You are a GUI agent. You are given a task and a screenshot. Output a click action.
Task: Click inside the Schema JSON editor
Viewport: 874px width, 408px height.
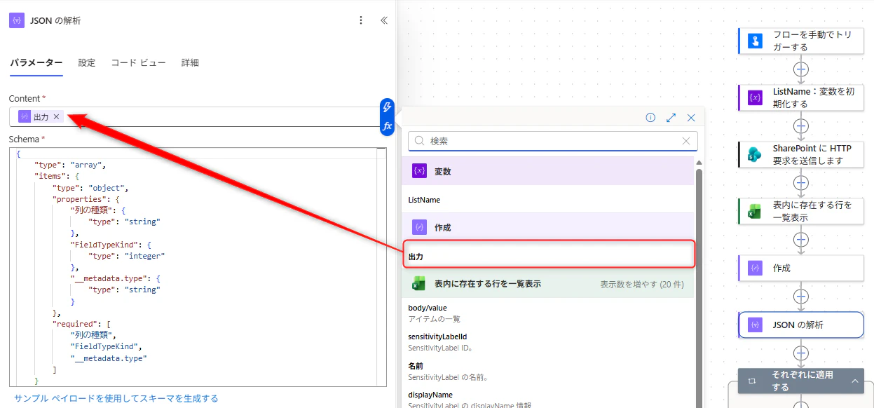tap(198, 267)
